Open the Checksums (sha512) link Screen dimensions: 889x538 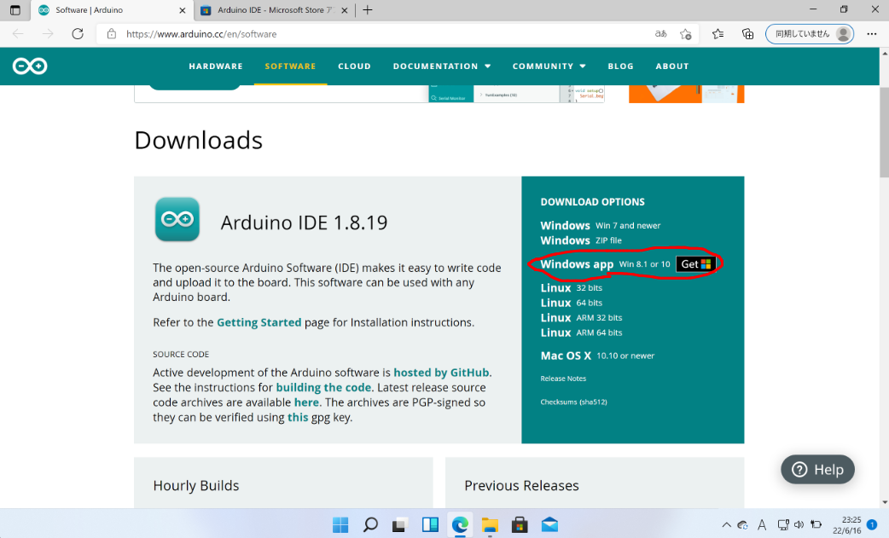click(574, 402)
